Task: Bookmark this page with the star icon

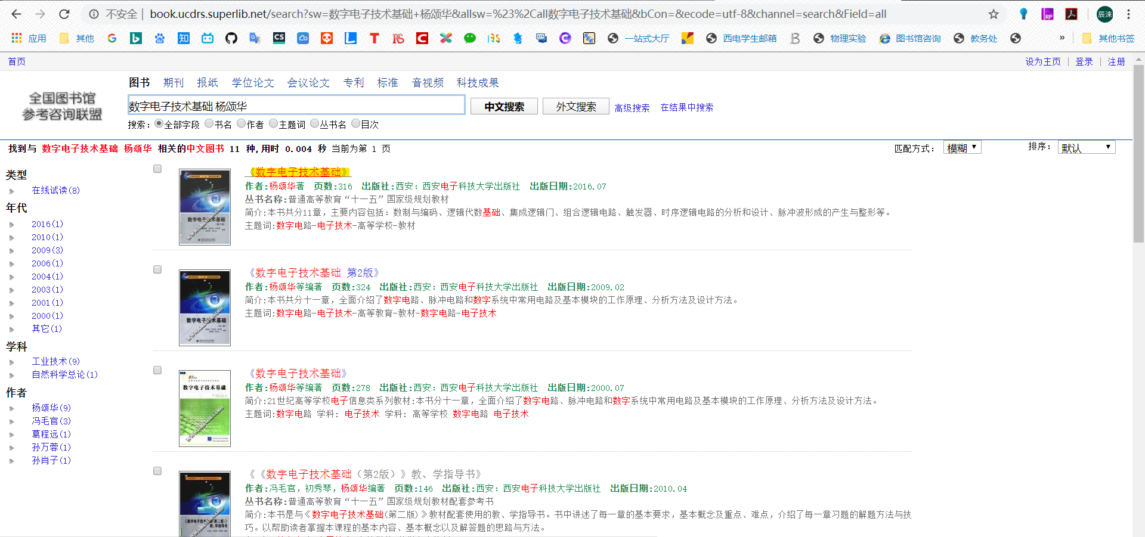Action: 994,14
